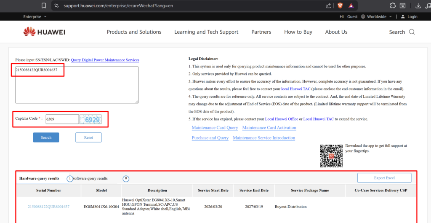Viewport: 431px width, 223px height.
Task: Click the share icon in address bar
Action: click(x=328, y=5)
